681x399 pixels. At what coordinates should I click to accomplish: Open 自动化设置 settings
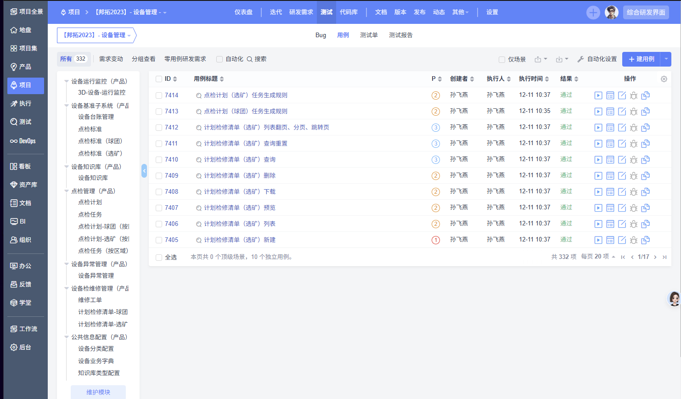coord(597,59)
